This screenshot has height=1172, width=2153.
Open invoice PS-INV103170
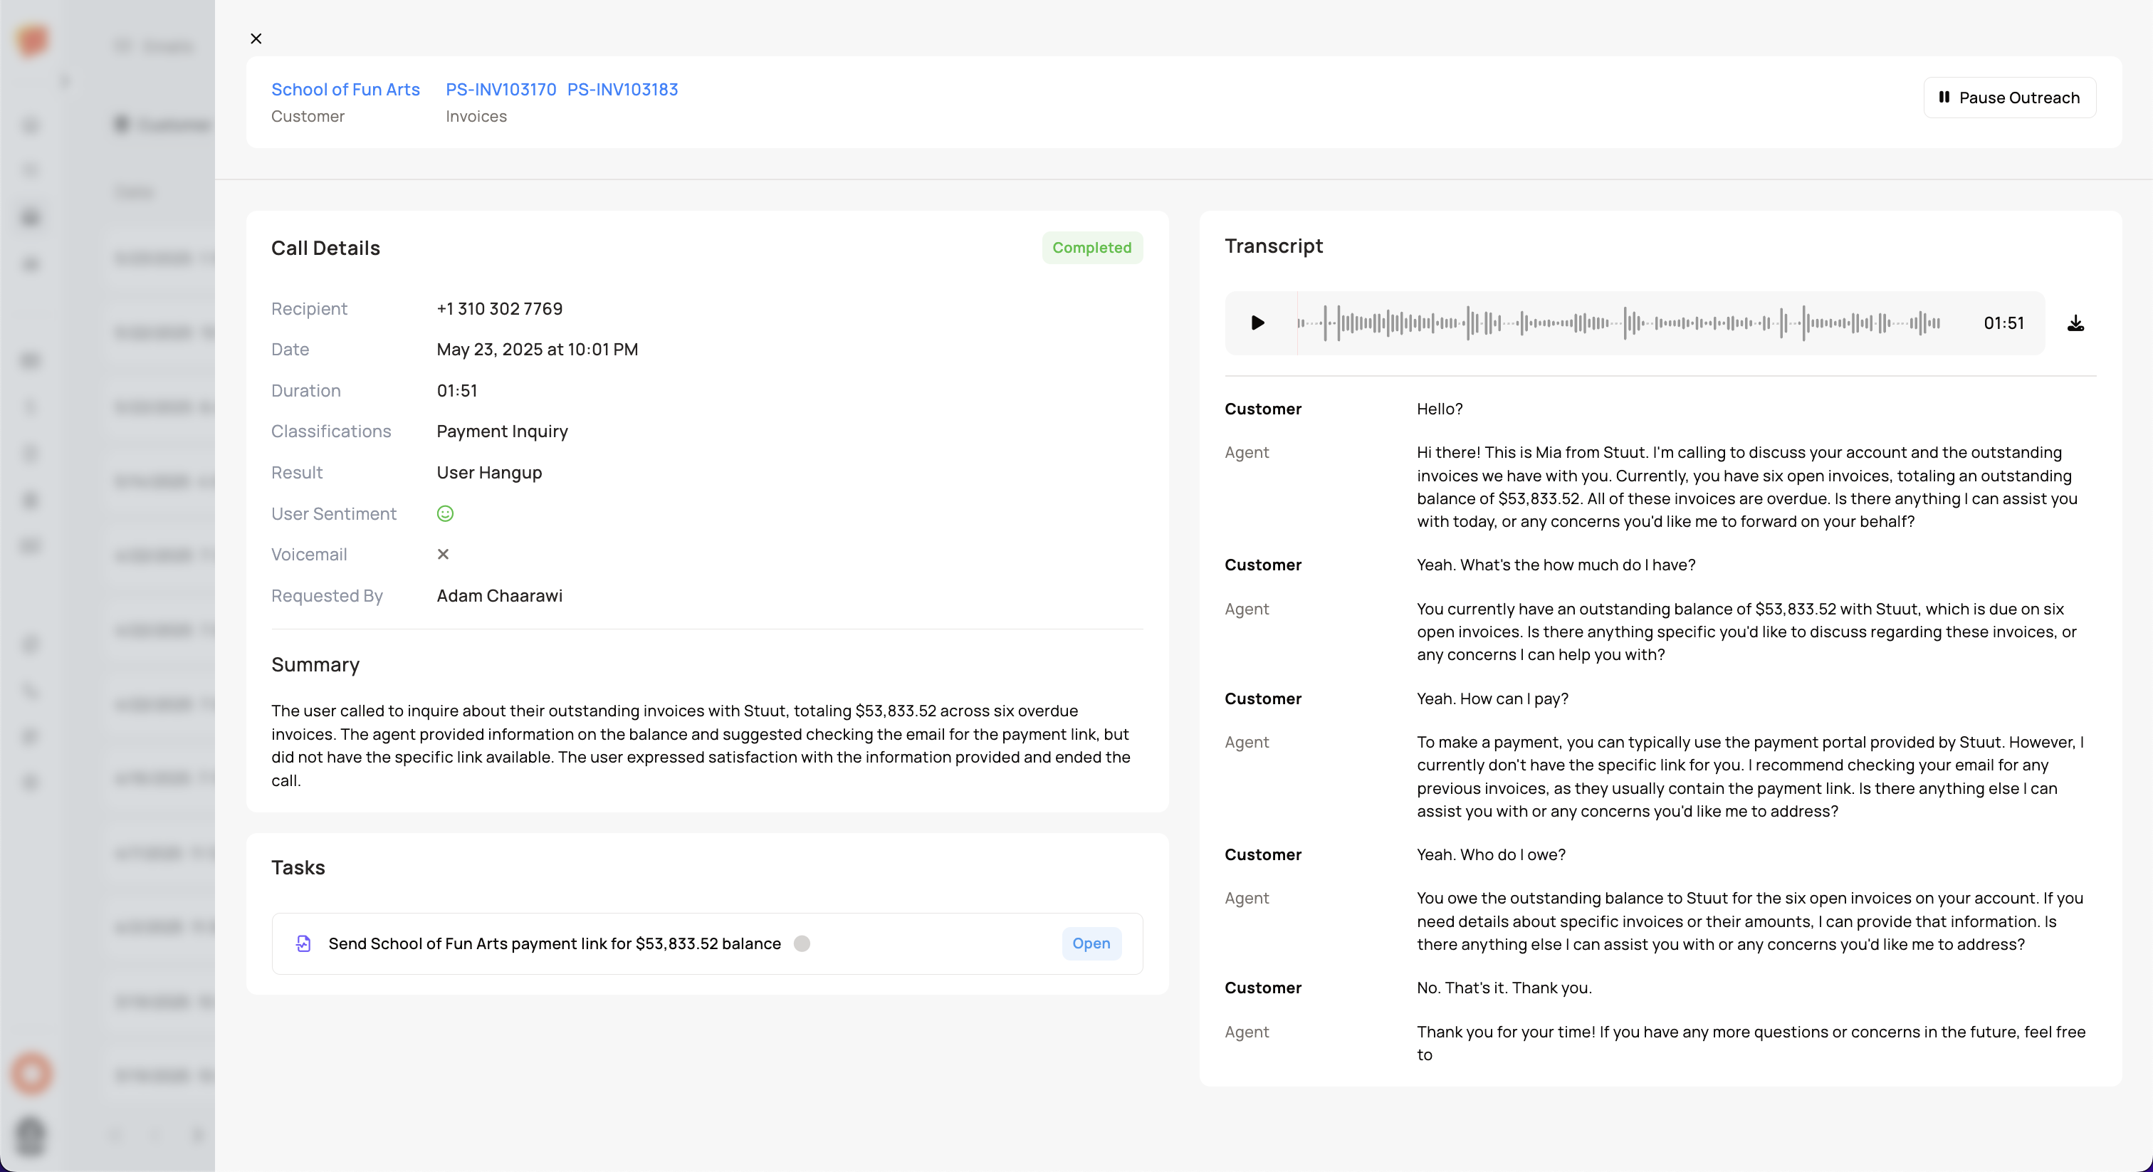tap(501, 90)
